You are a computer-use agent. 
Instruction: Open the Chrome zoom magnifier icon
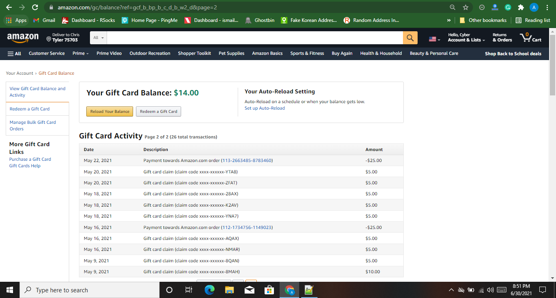coord(453,7)
